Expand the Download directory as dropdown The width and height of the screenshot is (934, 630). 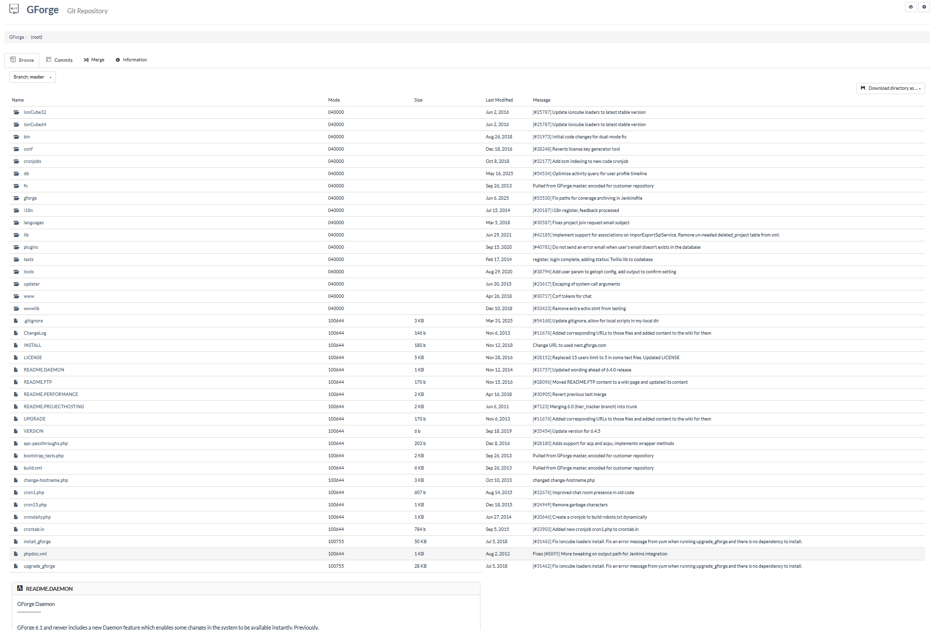point(890,88)
